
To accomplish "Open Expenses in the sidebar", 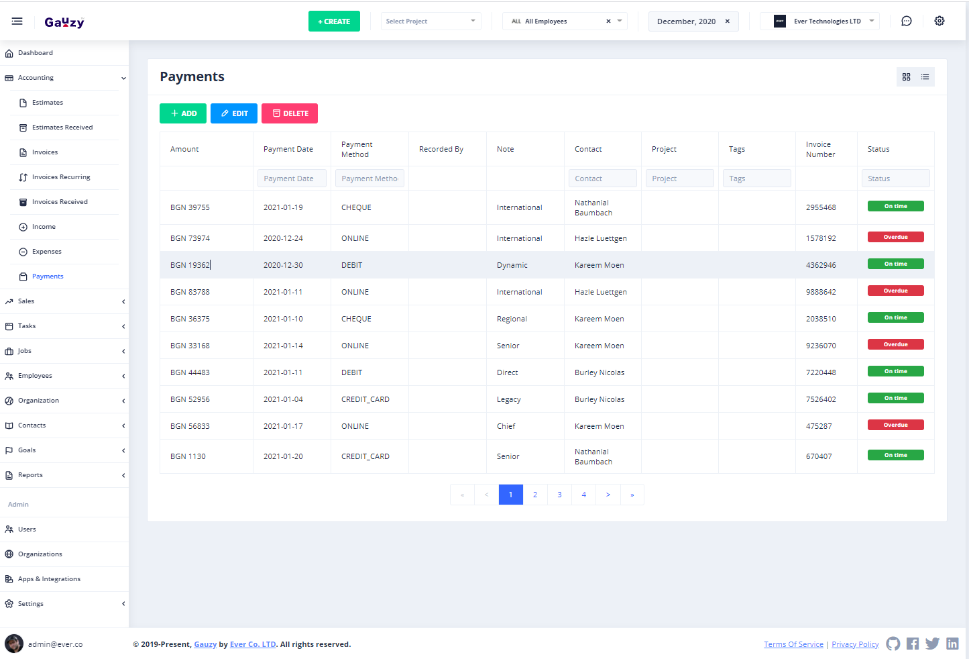I will pos(46,252).
